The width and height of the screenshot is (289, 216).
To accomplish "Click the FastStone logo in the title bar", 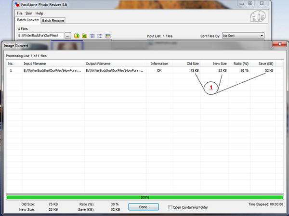I will [x=17, y=5].
